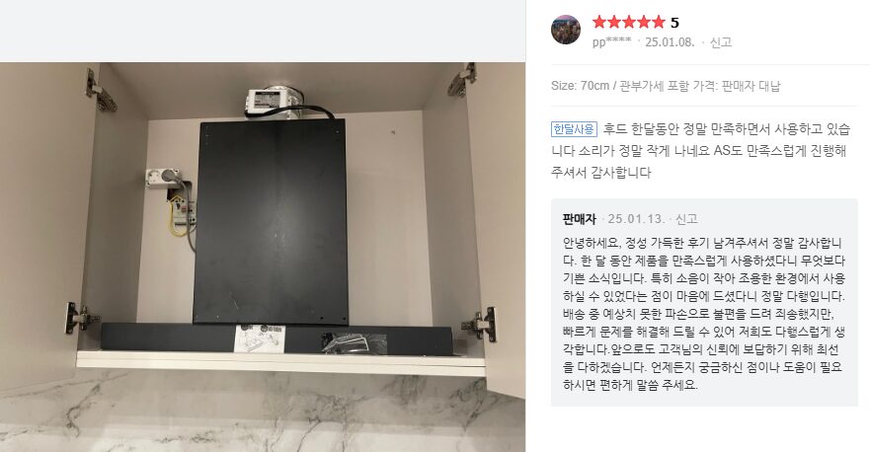This screenshot has width=870, height=452.
Task: Click the fifth red rating star
Action: point(658,22)
